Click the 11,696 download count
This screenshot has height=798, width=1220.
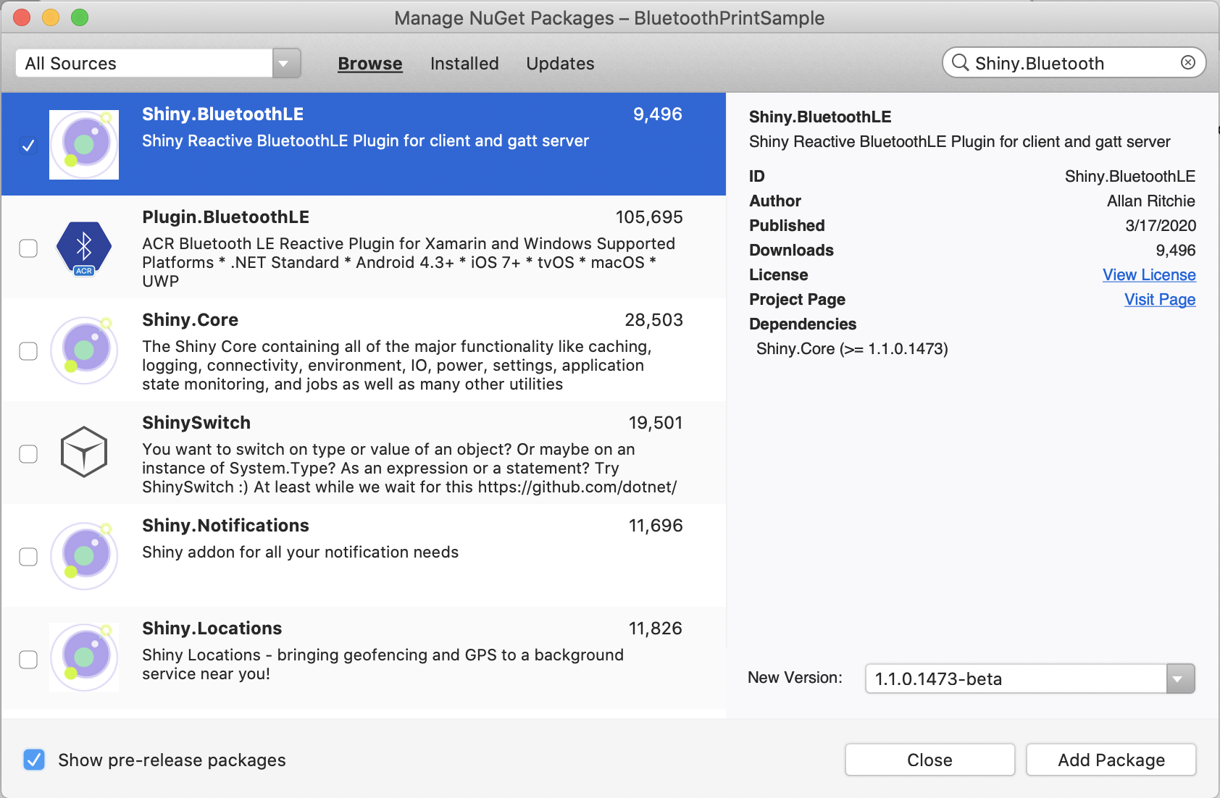click(656, 526)
